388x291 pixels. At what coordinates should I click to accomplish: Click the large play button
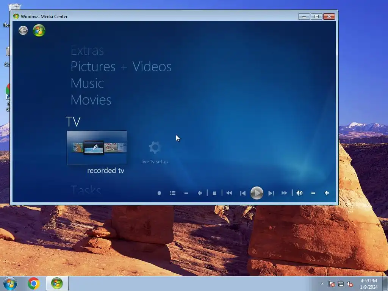click(x=257, y=193)
